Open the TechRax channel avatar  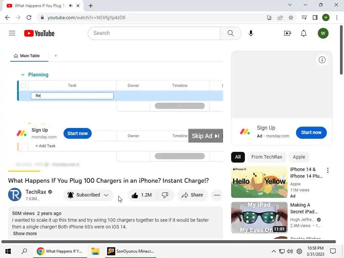coord(15,195)
